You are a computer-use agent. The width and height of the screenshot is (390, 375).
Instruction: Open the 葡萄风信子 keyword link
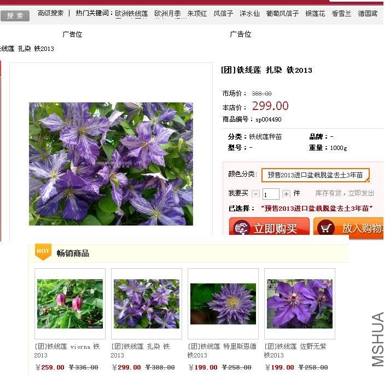282,13
